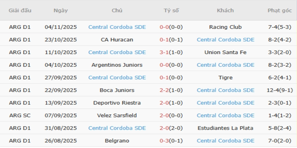Viewport: 297px width, 148px height.
Task: Select the Deportivo Riestra team
Action: click(117, 102)
